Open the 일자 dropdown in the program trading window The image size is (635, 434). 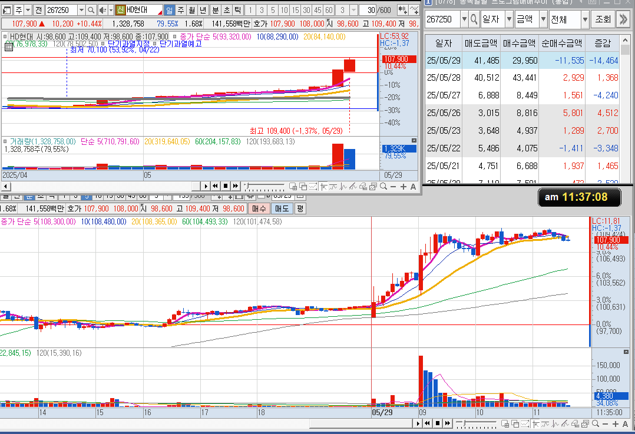509,19
